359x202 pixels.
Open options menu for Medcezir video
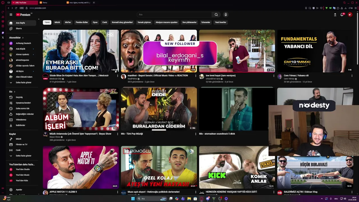(118, 76)
